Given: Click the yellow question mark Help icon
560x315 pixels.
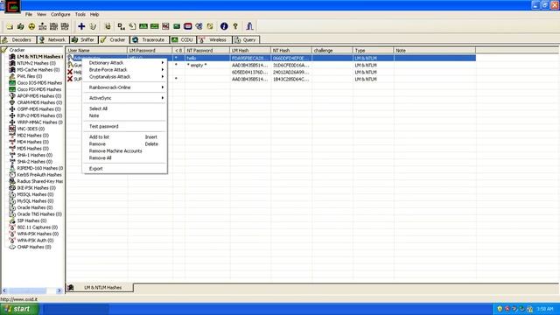Looking at the screenshot, I should pos(235,26).
